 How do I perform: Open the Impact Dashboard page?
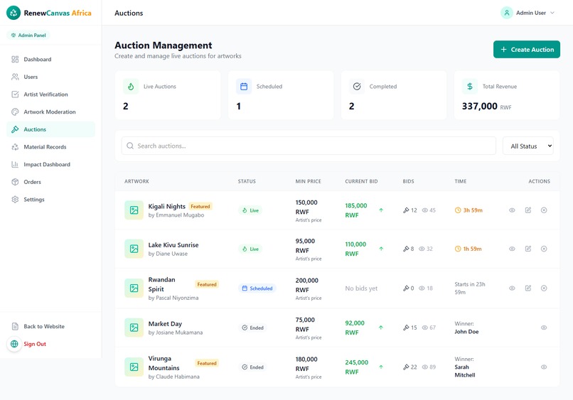[50, 164]
